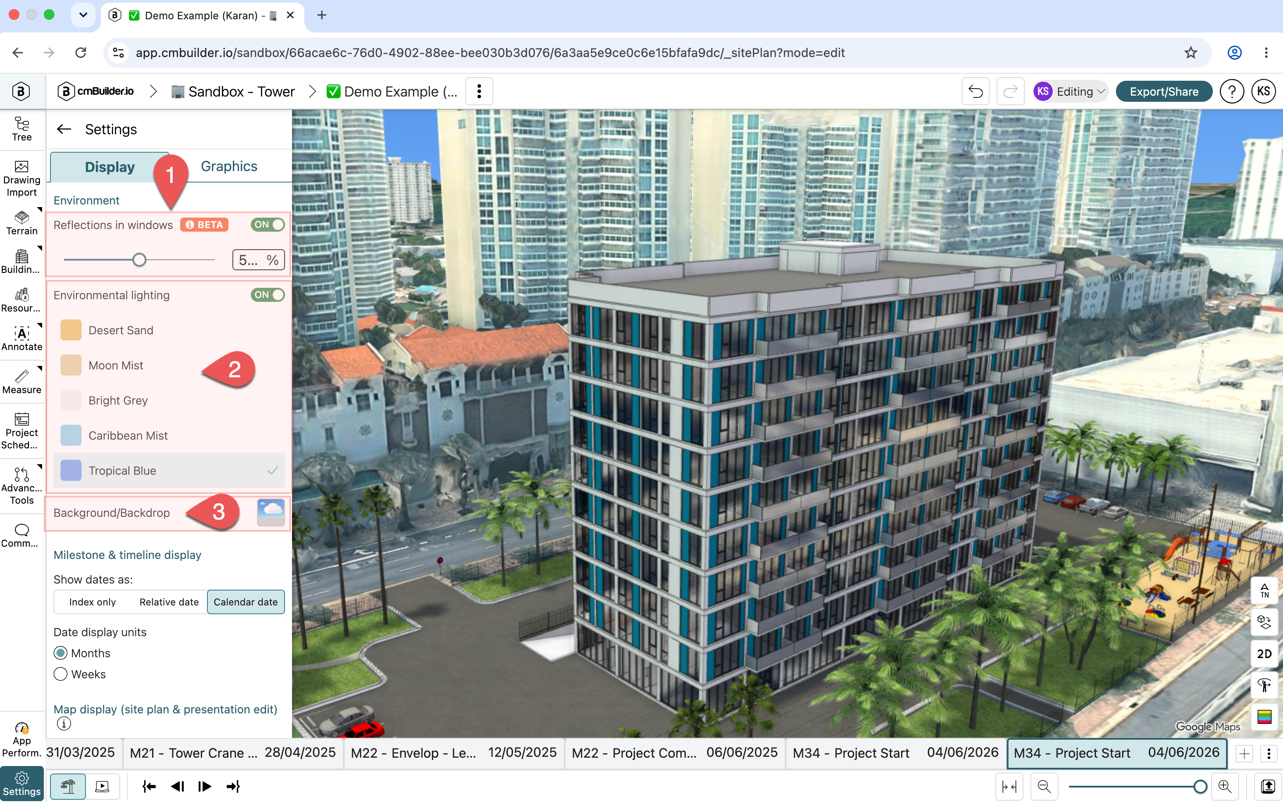Select M22 - Envelop milestone
Viewport: 1283px width, 802px height.
click(454, 753)
